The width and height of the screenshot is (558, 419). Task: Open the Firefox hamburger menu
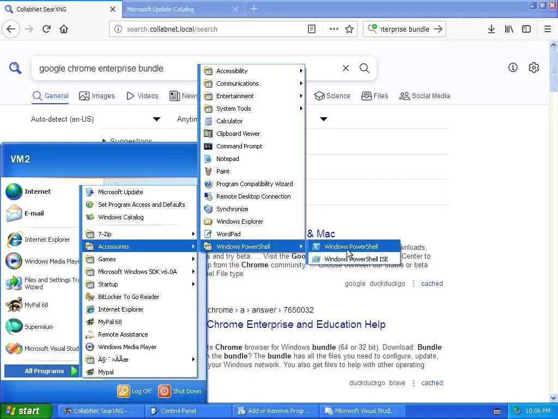point(547,29)
